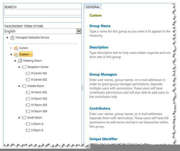Screen dimensions: 180x151
Task: Select the R Center 001 term label
Action: [39, 73]
